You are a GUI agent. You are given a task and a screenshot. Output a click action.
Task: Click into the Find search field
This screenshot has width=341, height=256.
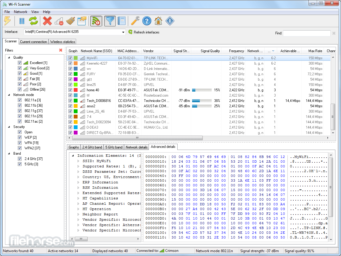point(307,33)
